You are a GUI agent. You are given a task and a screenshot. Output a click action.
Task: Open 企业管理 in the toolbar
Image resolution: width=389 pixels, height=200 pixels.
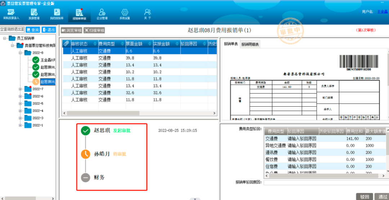[102, 14]
